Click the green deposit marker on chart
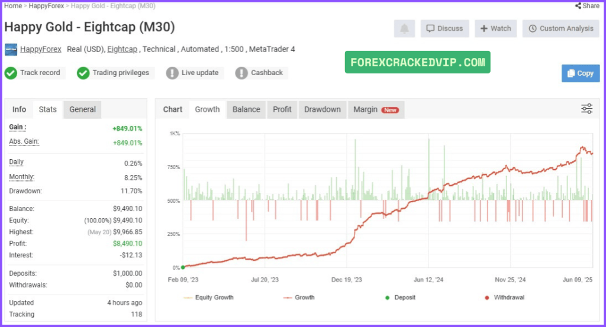Screen dimensions: 606x327 coord(183,267)
